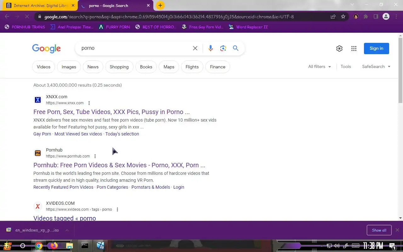403x252 pixels.
Task: Open the Word Replacer II bookmark
Action: [x=248, y=27]
